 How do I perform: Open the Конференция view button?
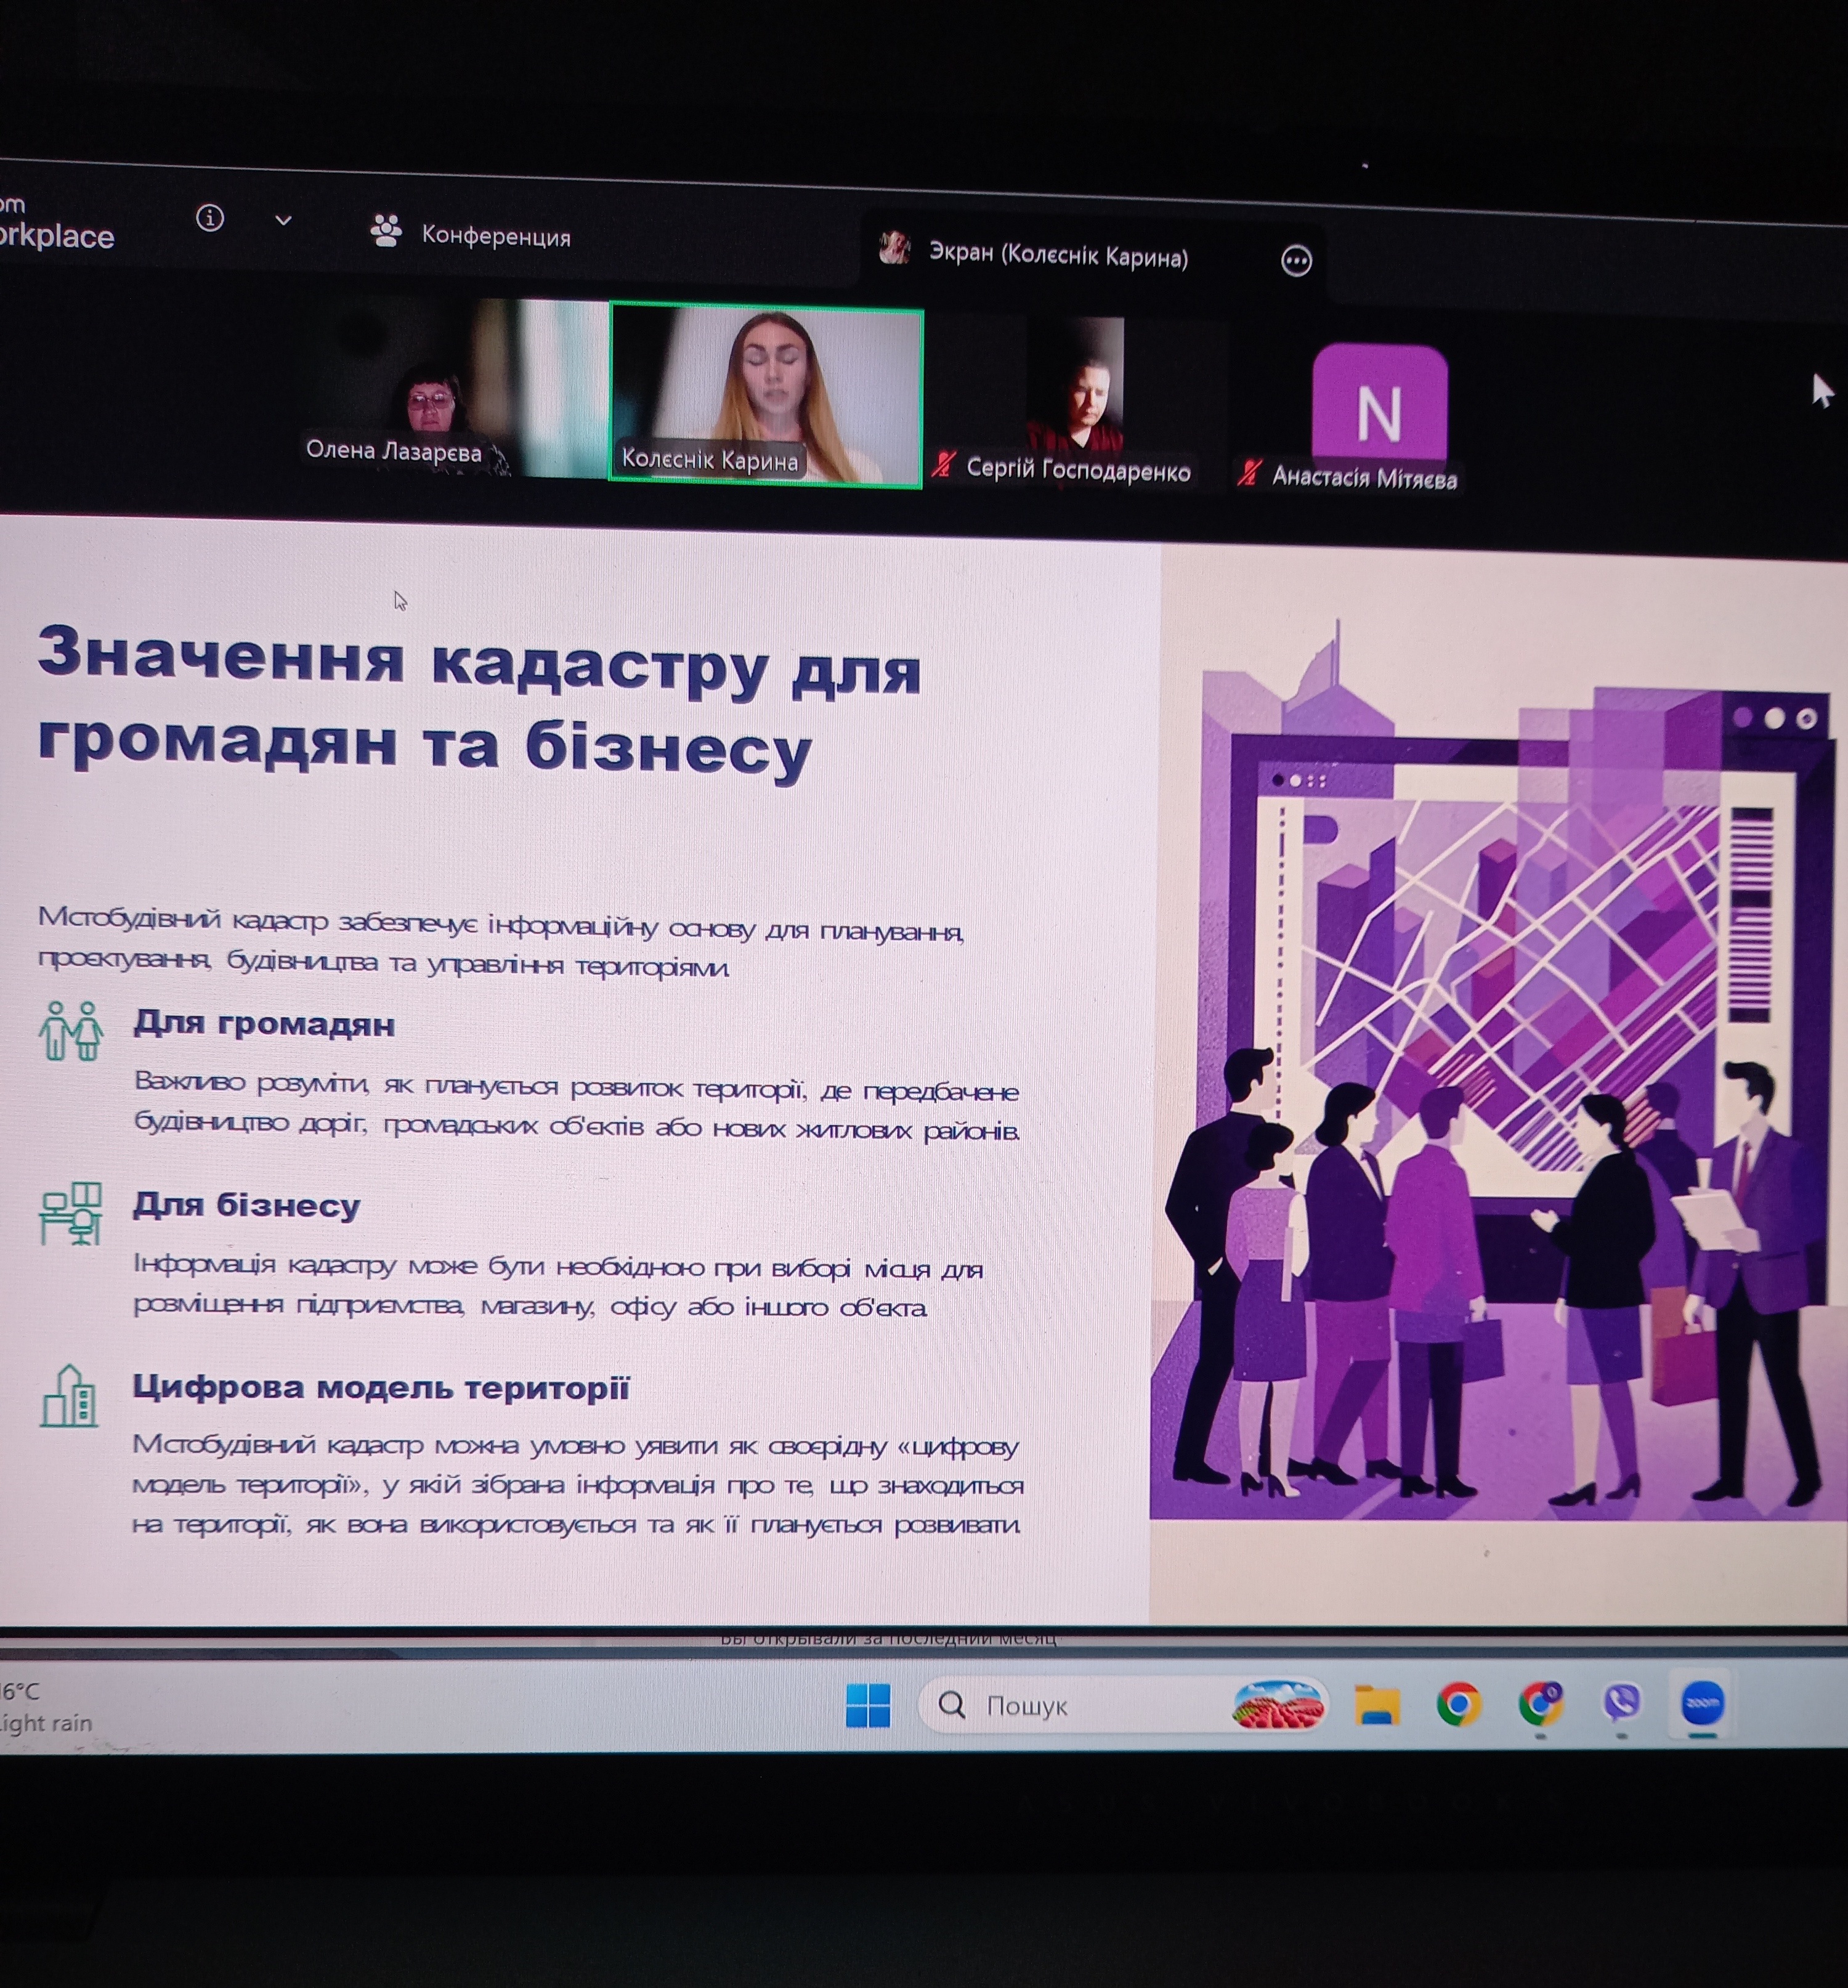(x=471, y=234)
